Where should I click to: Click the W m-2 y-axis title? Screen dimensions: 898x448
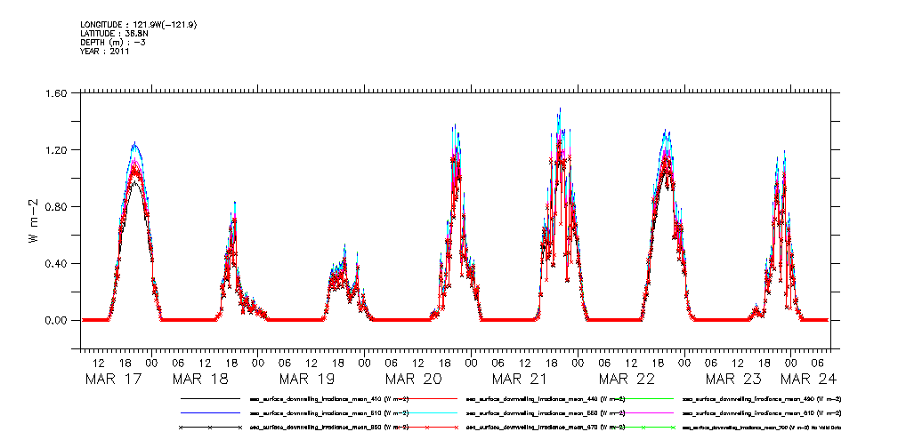click(33, 220)
